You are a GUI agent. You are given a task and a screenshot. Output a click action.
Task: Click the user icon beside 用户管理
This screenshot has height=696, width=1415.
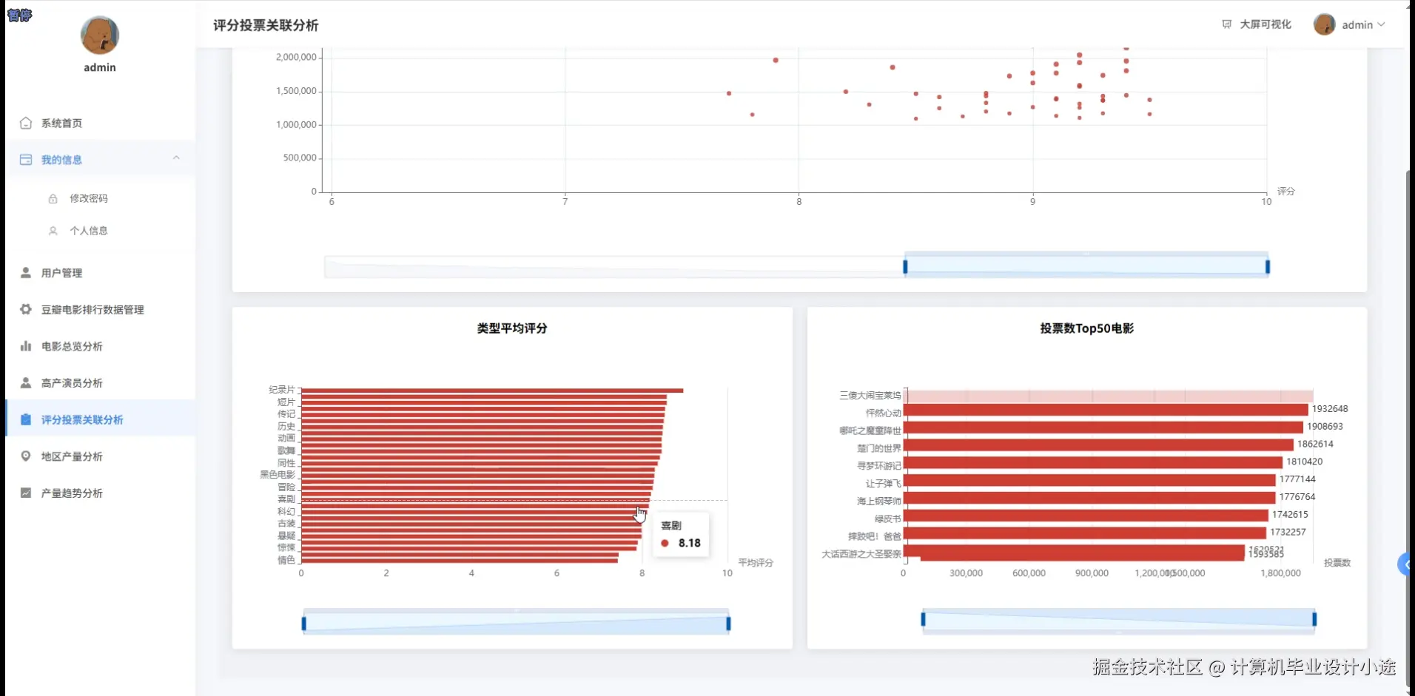(26, 272)
